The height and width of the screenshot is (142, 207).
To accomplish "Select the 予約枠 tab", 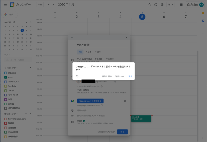I will (x=98, y=52).
